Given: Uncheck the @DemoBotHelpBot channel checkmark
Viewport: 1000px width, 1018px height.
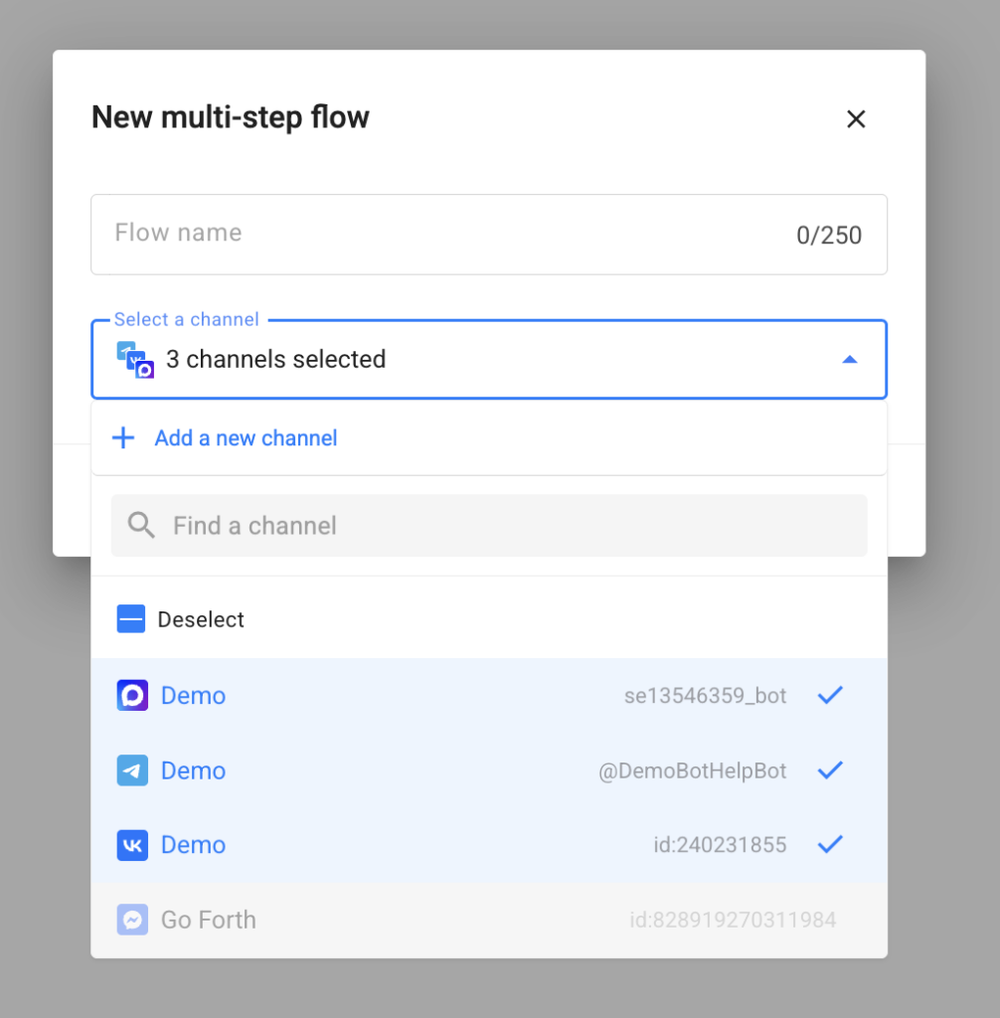Looking at the screenshot, I should (830, 770).
